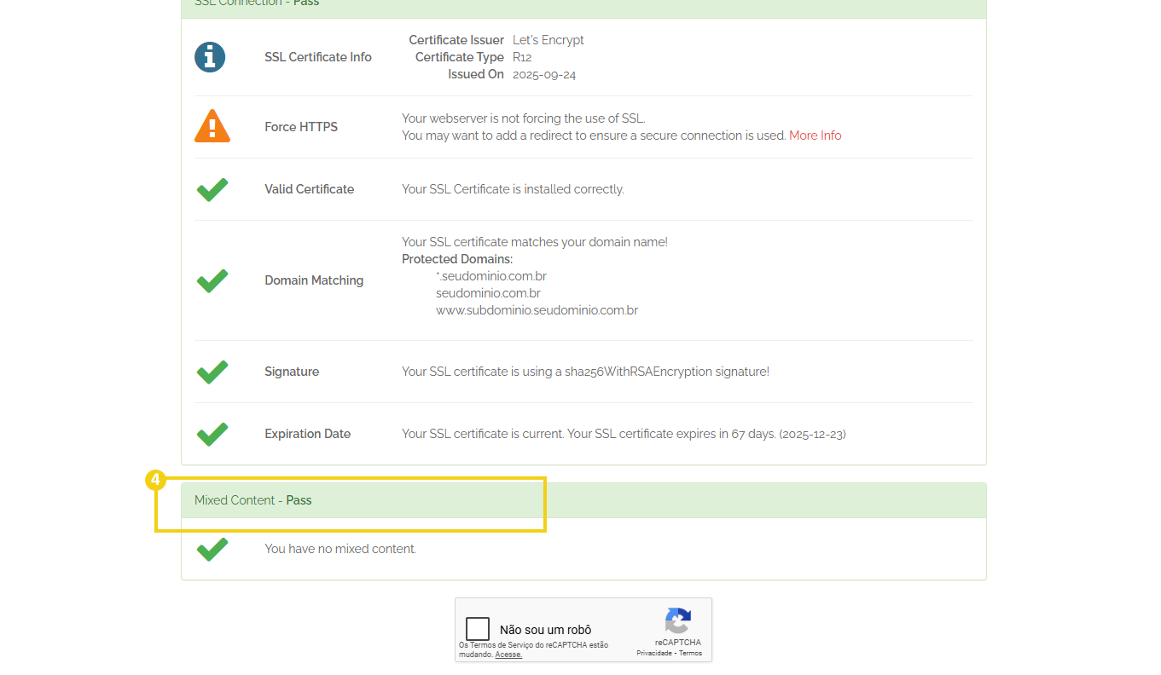The height and width of the screenshot is (675, 1161).
Task: Click the Mixed Content green checkmark
Action: (212, 549)
